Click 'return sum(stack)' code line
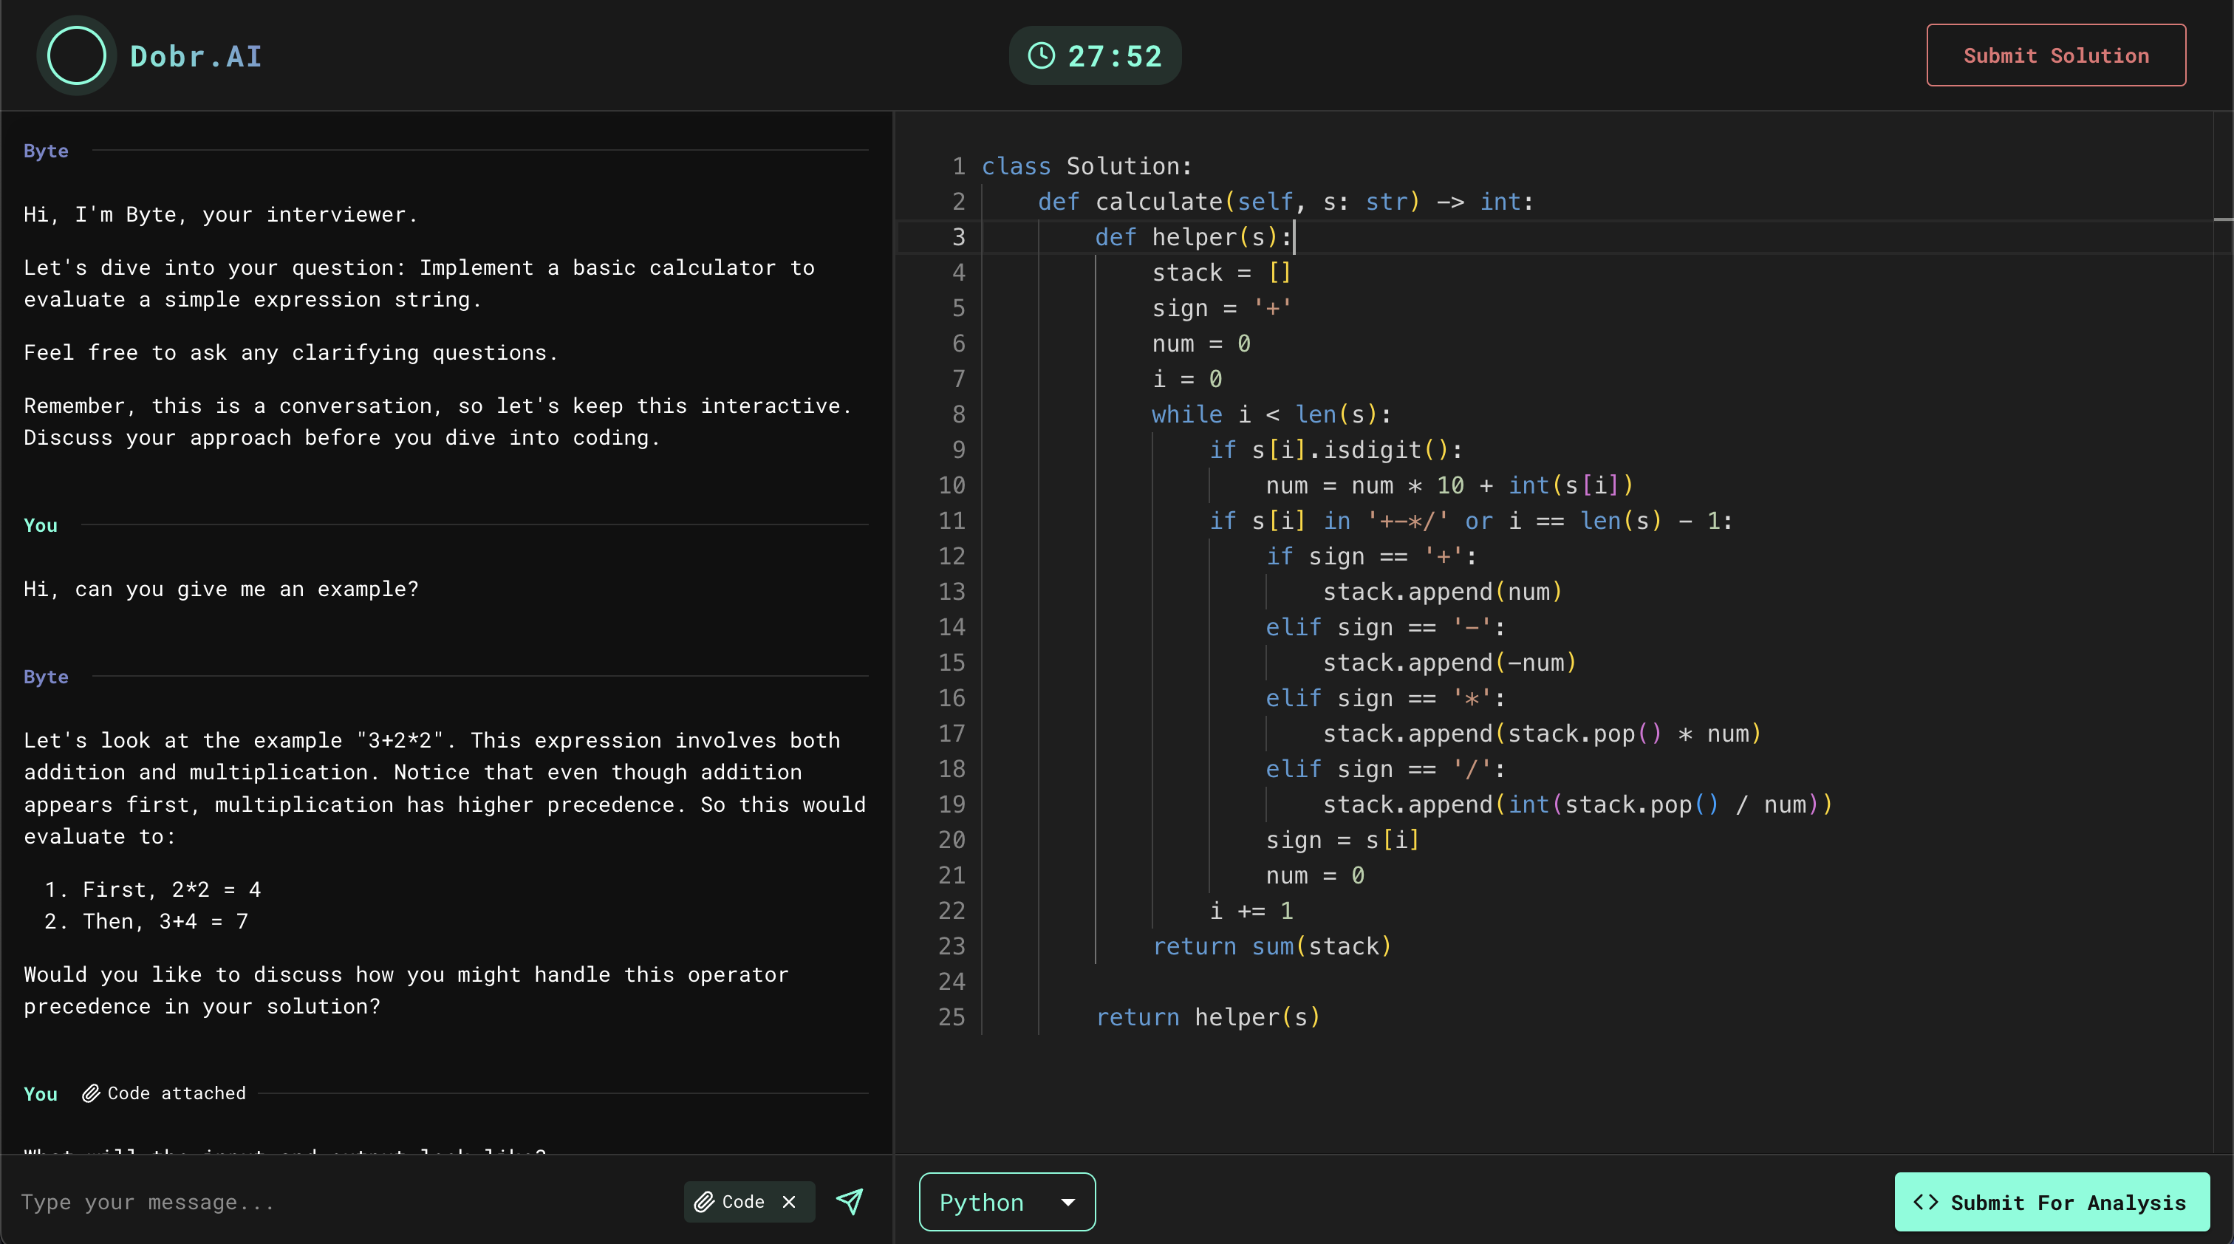Viewport: 2234px width, 1244px height. tap(1271, 946)
